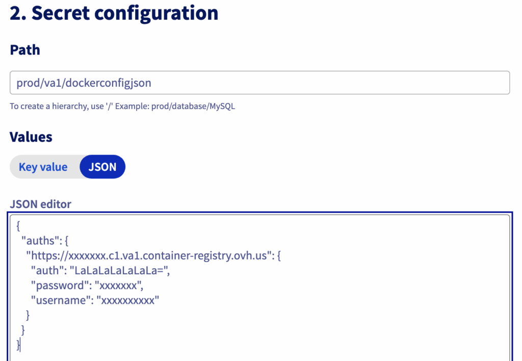
Task: Click the LaLaLaLaLaLaLa= auth value
Action: [119, 271]
